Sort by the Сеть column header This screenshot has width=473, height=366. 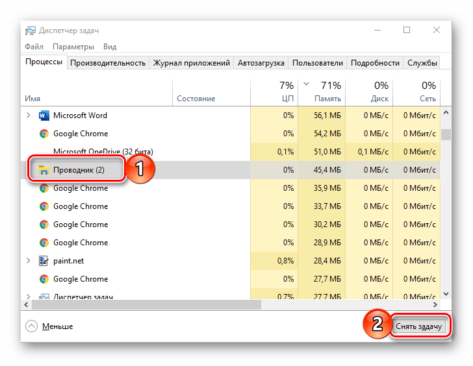click(x=416, y=93)
